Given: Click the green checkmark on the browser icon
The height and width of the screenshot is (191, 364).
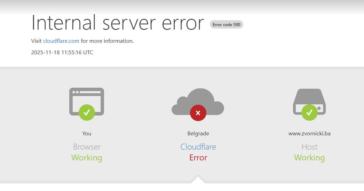Looking at the screenshot, I should click(x=87, y=112).
